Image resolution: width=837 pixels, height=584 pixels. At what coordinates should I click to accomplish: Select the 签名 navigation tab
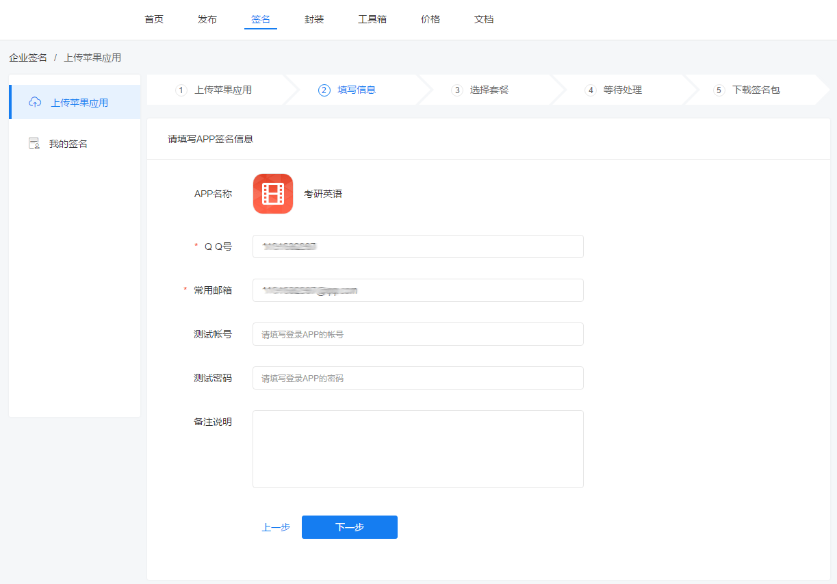click(x=261, y=19)
